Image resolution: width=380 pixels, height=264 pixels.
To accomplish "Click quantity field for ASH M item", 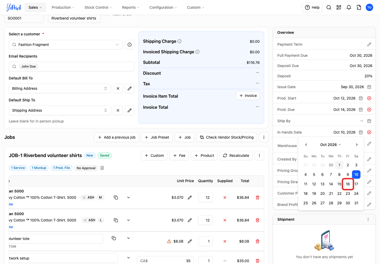I will click(206, 197).
